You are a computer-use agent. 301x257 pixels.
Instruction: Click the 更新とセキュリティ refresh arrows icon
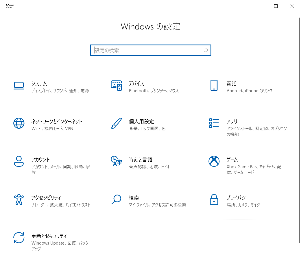(19, 238)
